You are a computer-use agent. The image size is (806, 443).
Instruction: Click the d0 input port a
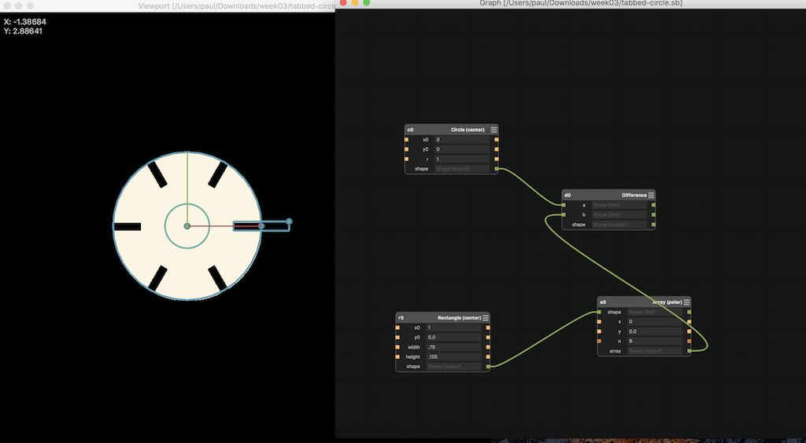[564, 205]
